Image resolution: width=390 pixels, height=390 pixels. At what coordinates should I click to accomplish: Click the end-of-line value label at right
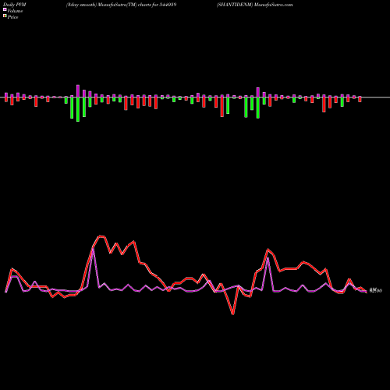376,291
